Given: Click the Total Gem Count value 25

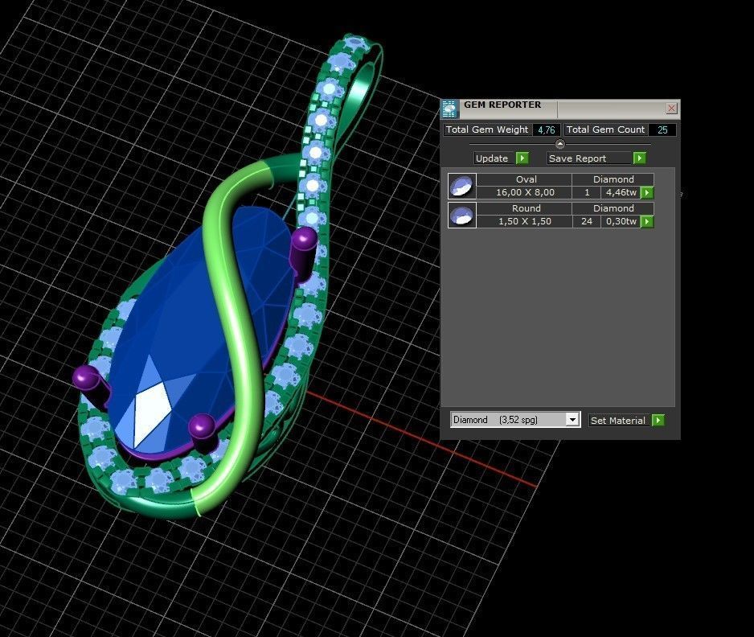Looking at the screenshot, I should [662, 130].
